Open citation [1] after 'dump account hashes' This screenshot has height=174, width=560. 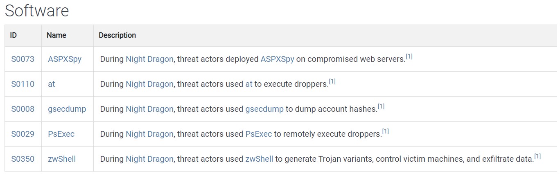(381, 106)
